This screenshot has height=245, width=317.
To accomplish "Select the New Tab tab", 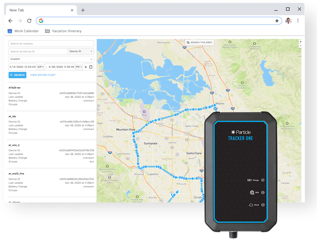I will 42,10.
